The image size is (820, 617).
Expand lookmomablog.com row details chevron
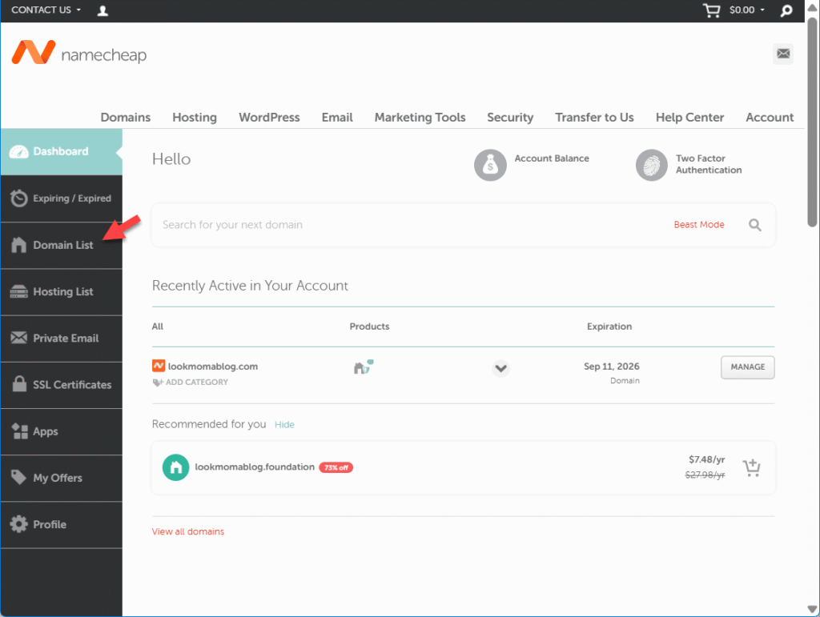pos(500,368)
